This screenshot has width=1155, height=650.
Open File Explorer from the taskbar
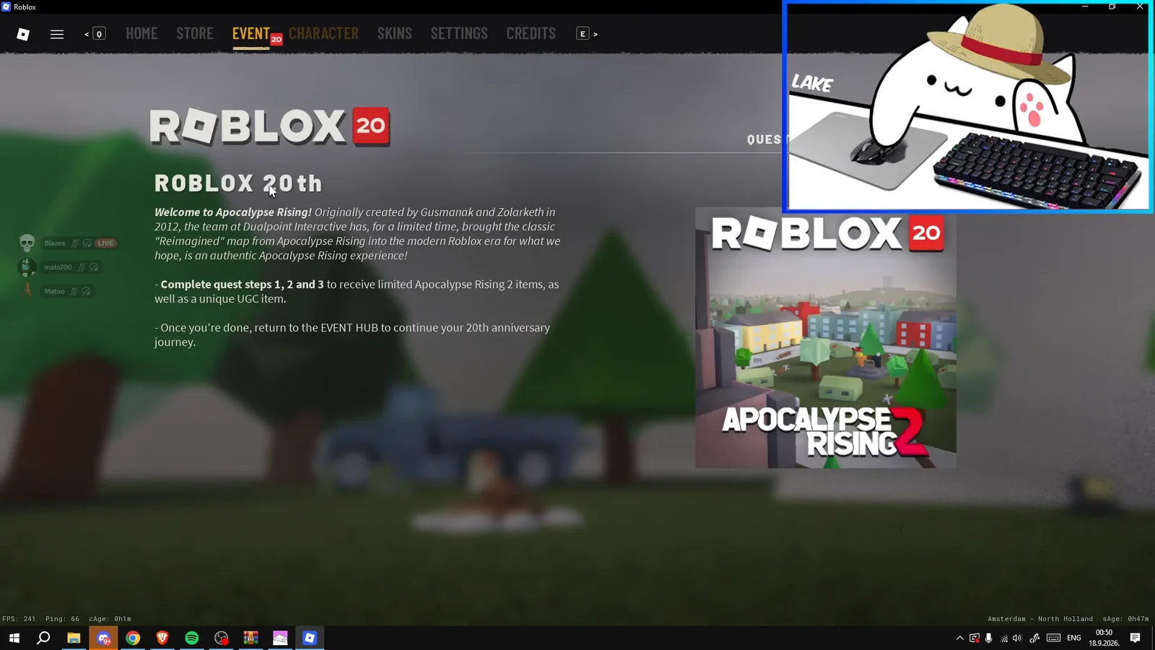click(x=74, y=638)
